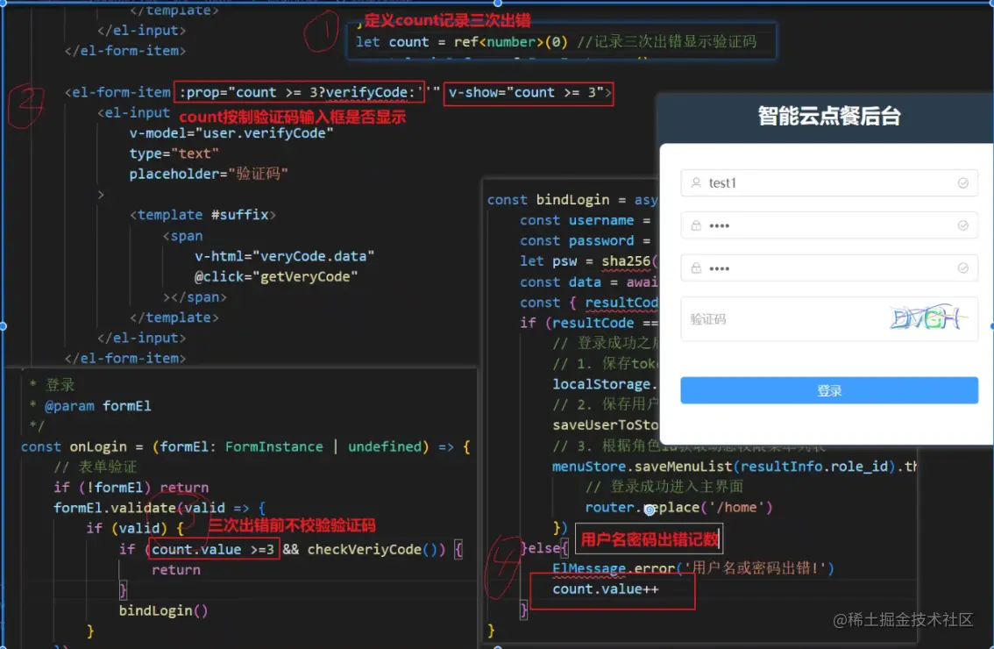994x649 pixels.
Task: Click the check-circle icon in the password field below test1
Action: pyautogui.click(x=962, y=225)
